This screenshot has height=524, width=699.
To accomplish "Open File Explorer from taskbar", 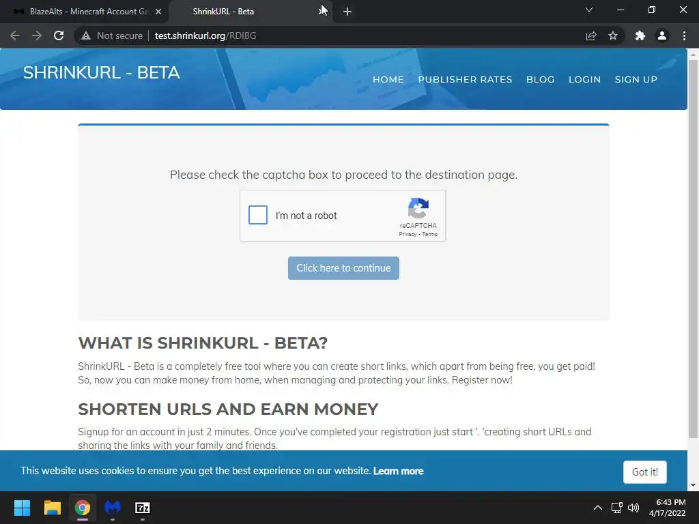I will tap(52, 508).
